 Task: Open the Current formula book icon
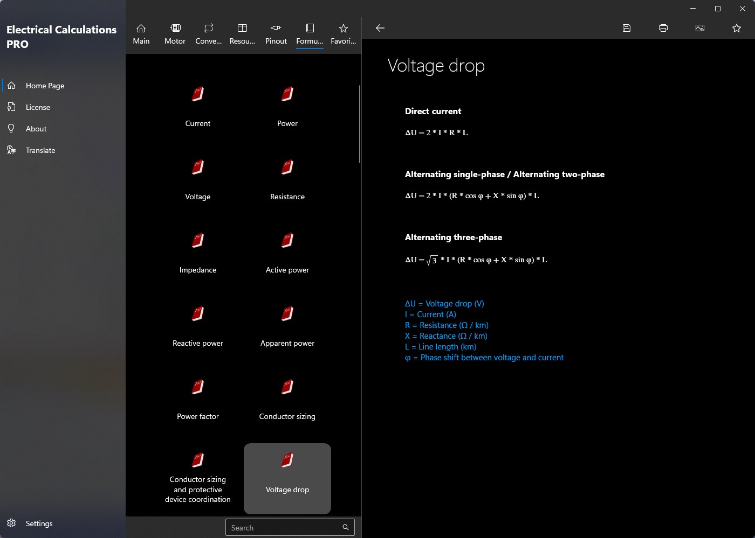point(198,94)
